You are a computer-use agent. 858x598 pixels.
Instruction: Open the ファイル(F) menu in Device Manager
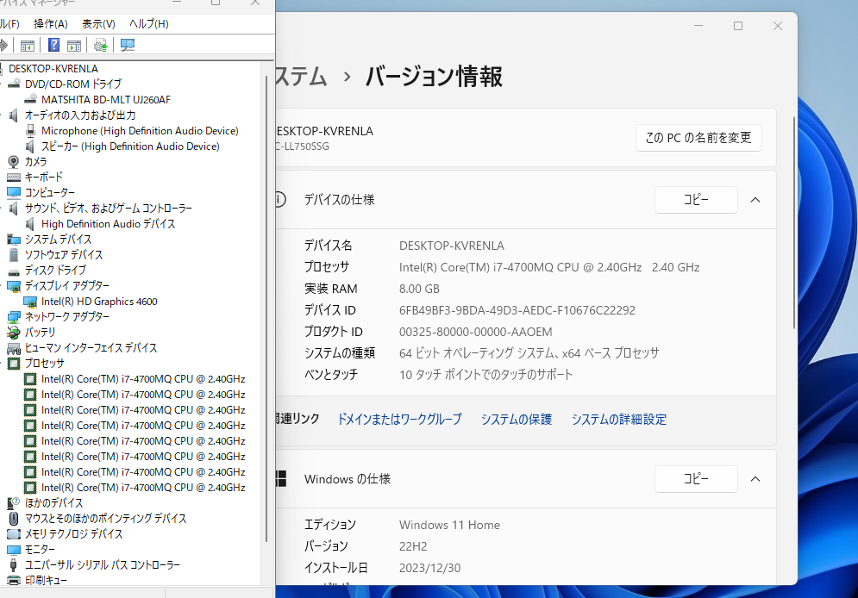[9, 23]
